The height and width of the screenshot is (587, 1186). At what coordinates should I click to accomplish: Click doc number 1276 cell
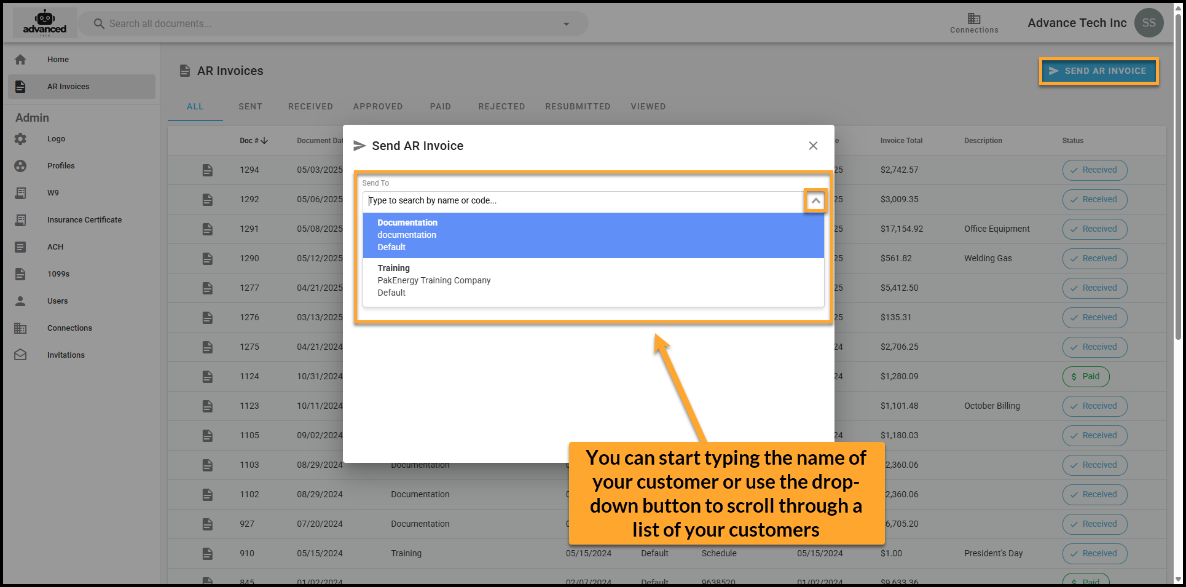point(249,317)
